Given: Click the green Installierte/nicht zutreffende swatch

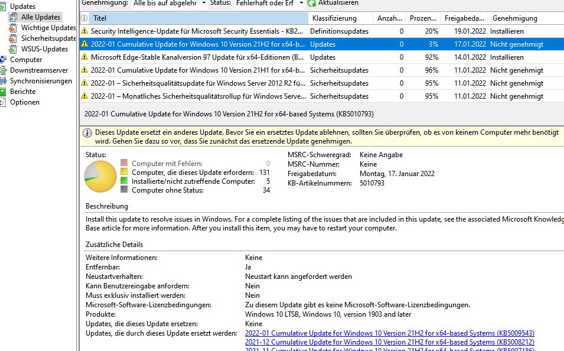Looking at the screenshot, I should [124, 180].
